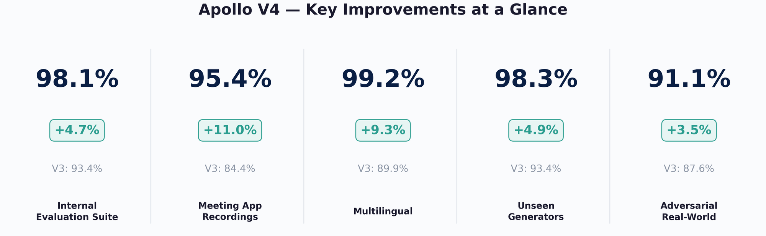Click the 98.1% headline figure
Screen dimensions: 766x236
(77, 79)
